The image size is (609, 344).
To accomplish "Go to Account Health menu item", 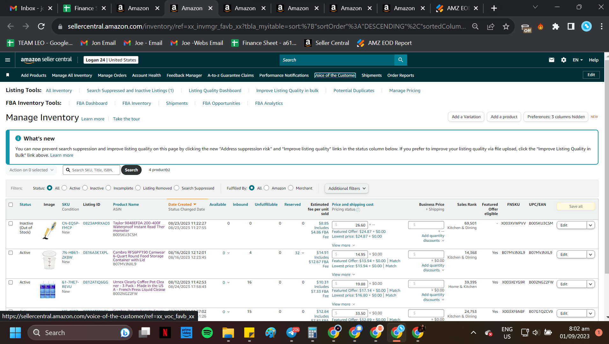I will pyautogui.click(x=146, y=75).
